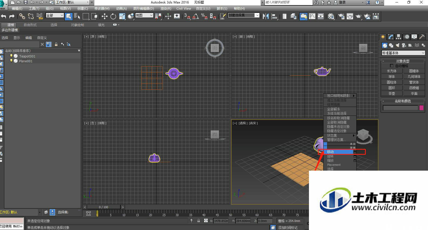
Task: Choose Rectangular Selection Region tool
Action: click(86, 16)
